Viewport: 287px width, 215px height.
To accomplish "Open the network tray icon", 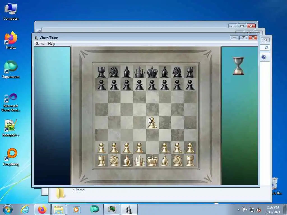I will [x=252, y=210].
